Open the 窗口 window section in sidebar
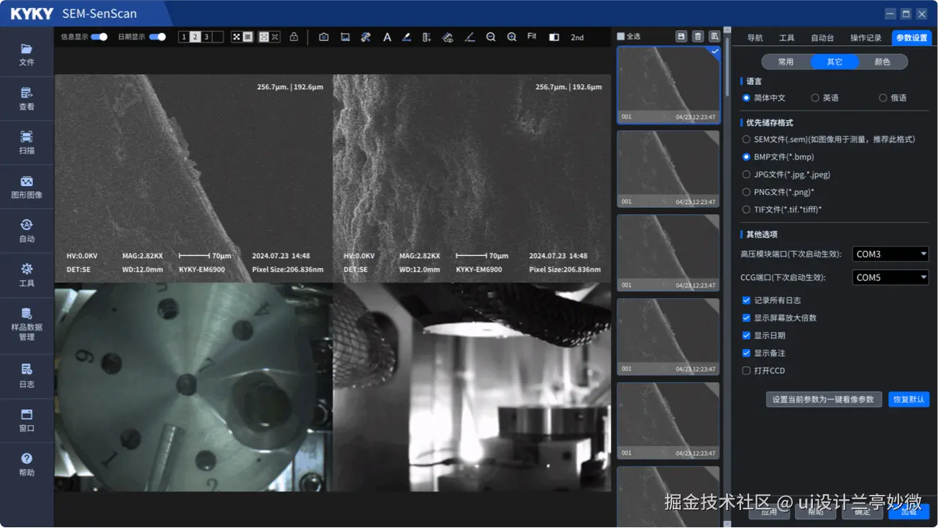Image resolution: width=938 pixels, height=528 pixels. pyautogui.click(x=27, y=420)
